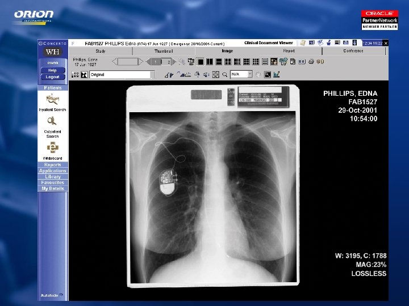Select the 2x2 grid layout
The height and width of the screenshot is (306, 409).
(228, 62)
